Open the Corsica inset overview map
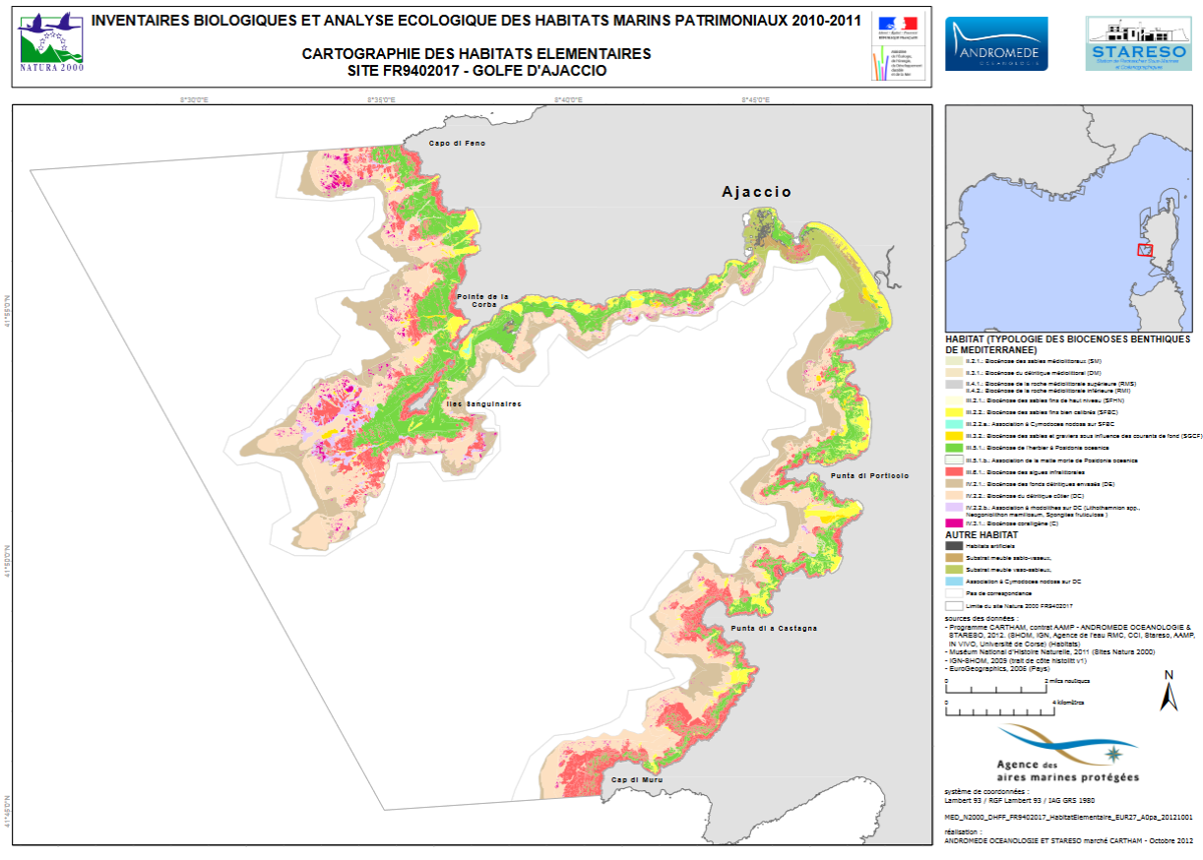This screenshot has width=1203, height=860. tap(1067, 216)
